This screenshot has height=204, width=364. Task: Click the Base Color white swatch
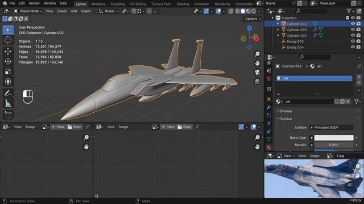tap(334, 138)
